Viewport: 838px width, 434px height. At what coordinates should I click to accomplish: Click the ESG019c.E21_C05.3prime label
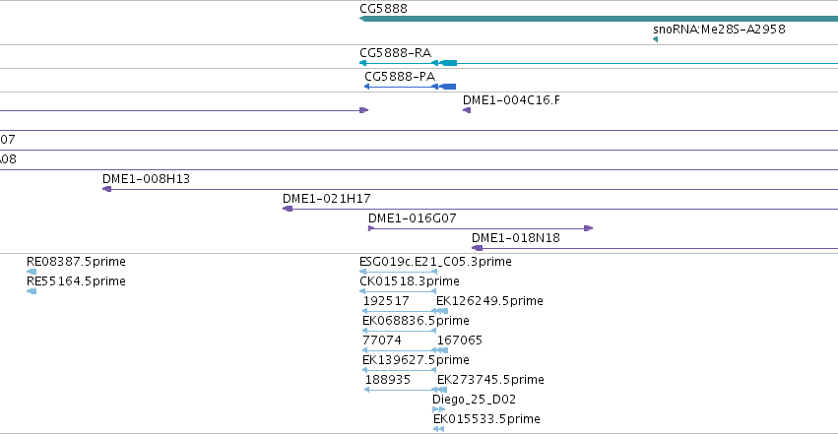coord(435,262)
